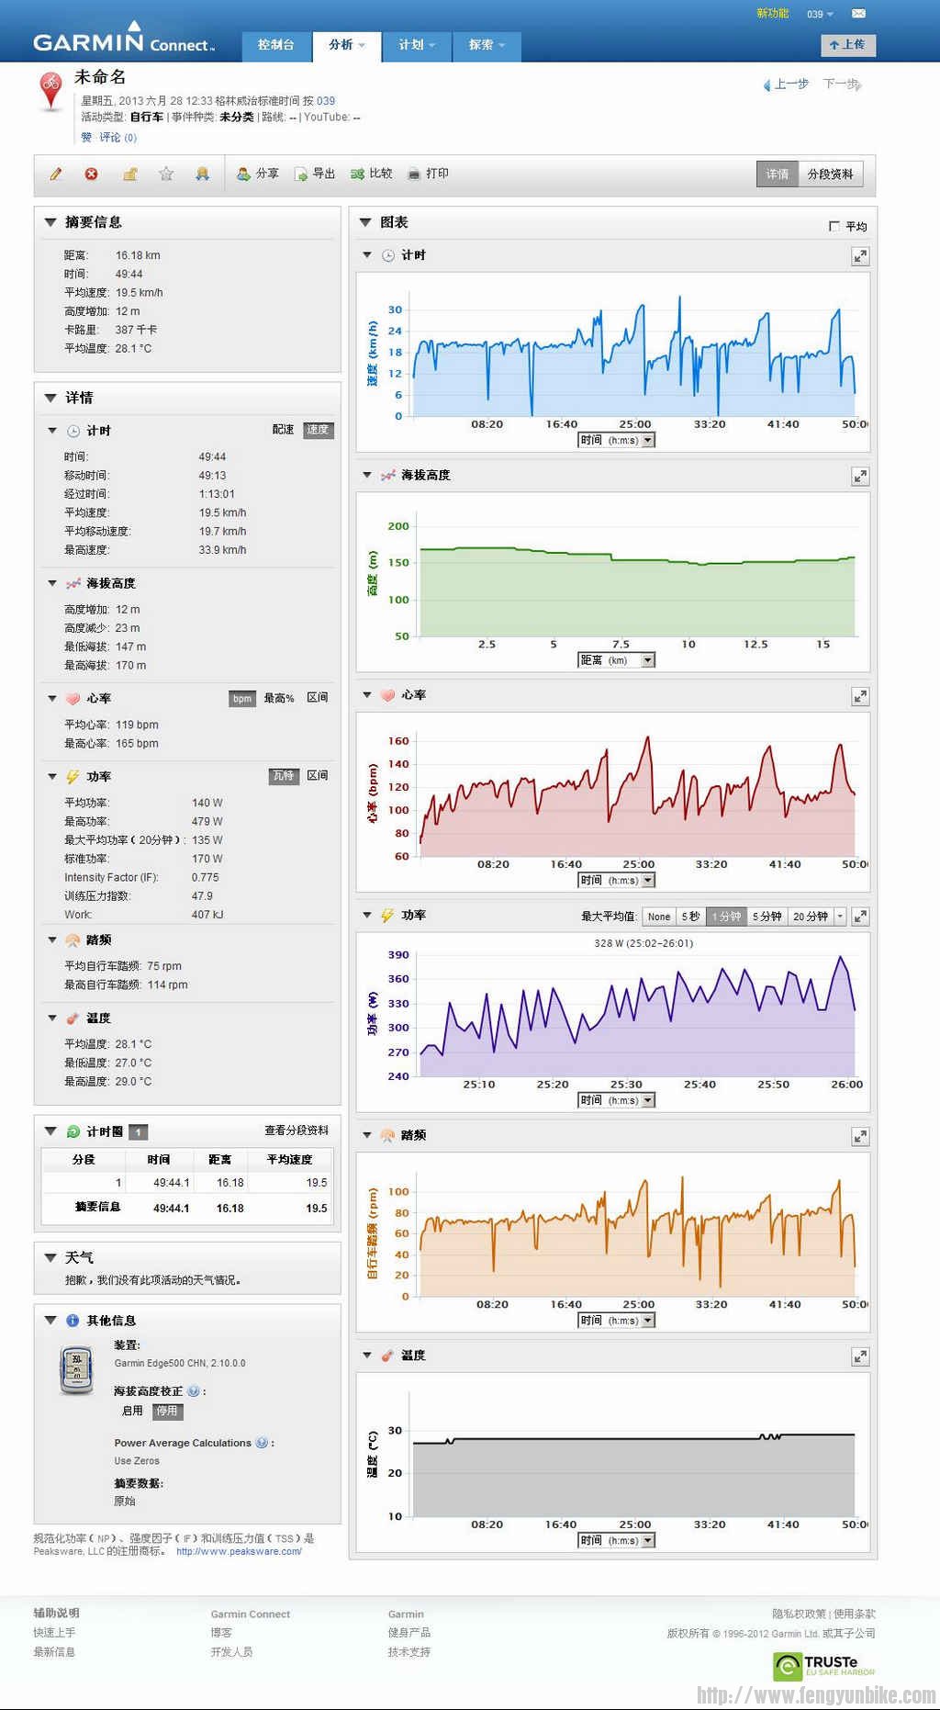Click the 比较 compare button

click(x=372, y=174)
